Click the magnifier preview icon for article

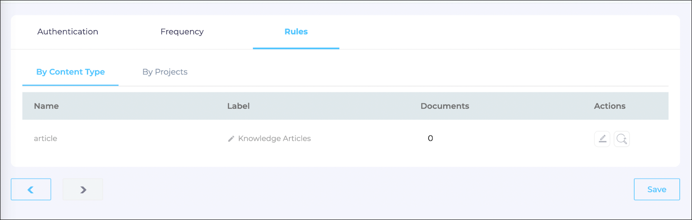pyautogui.click(x=622, y=139)
